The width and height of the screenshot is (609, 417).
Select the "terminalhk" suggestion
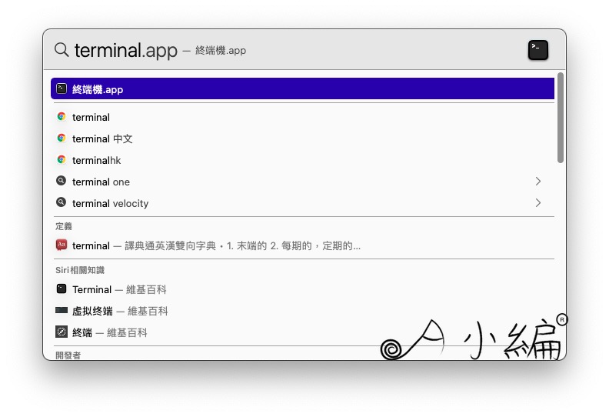click(x=302, y=160)
